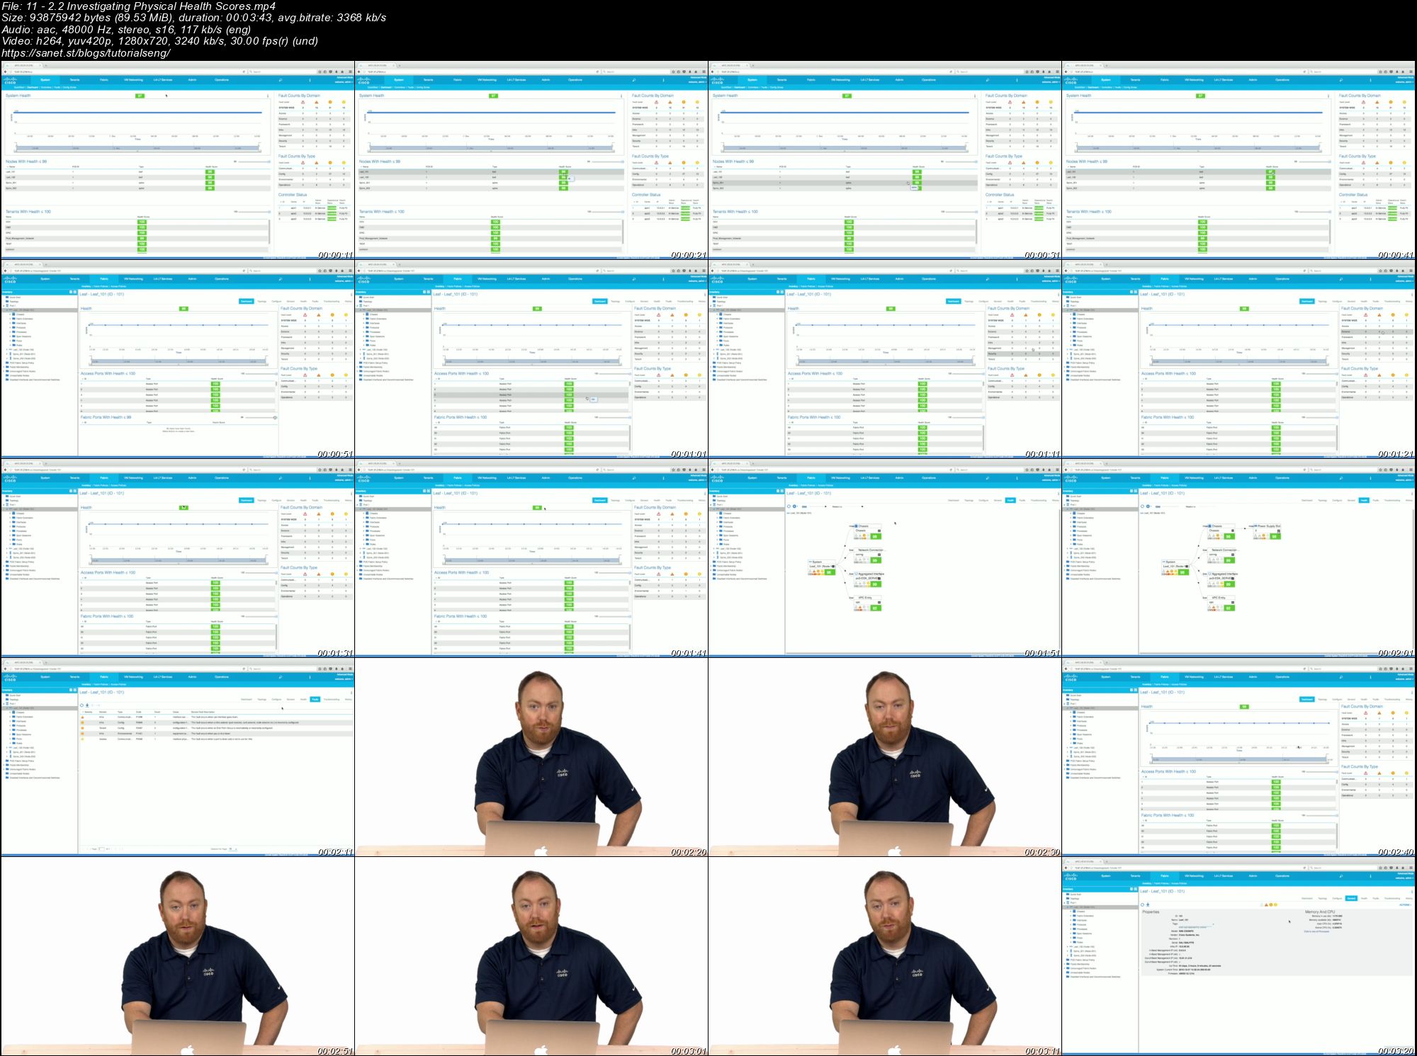This screenshot has height=1056, width=1417.
Task: Open the presenter thumbnail stamped 00:02:51
Action: pos(177,956)
